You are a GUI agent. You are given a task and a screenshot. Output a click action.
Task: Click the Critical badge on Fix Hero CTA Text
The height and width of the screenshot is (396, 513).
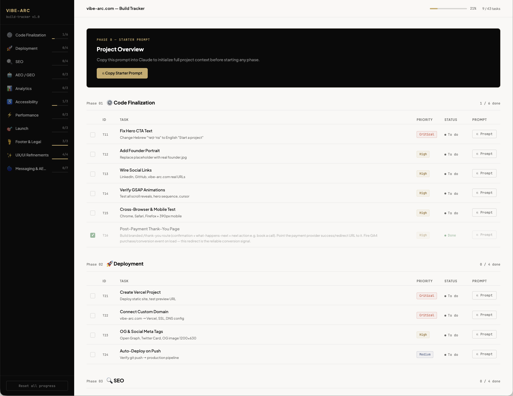[426, 134]
